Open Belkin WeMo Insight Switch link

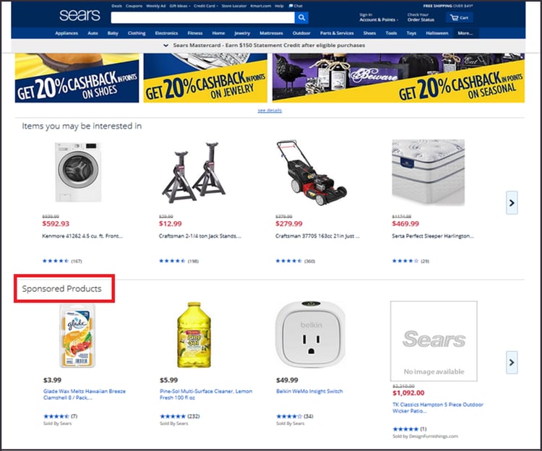[x=309, y=391]
